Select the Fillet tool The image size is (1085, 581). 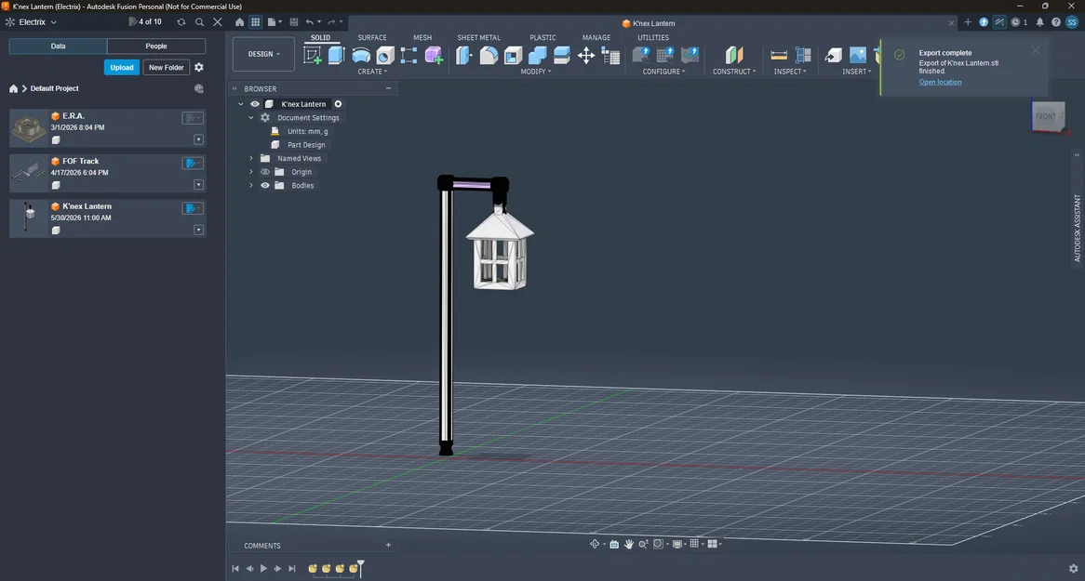pos(489,56)
